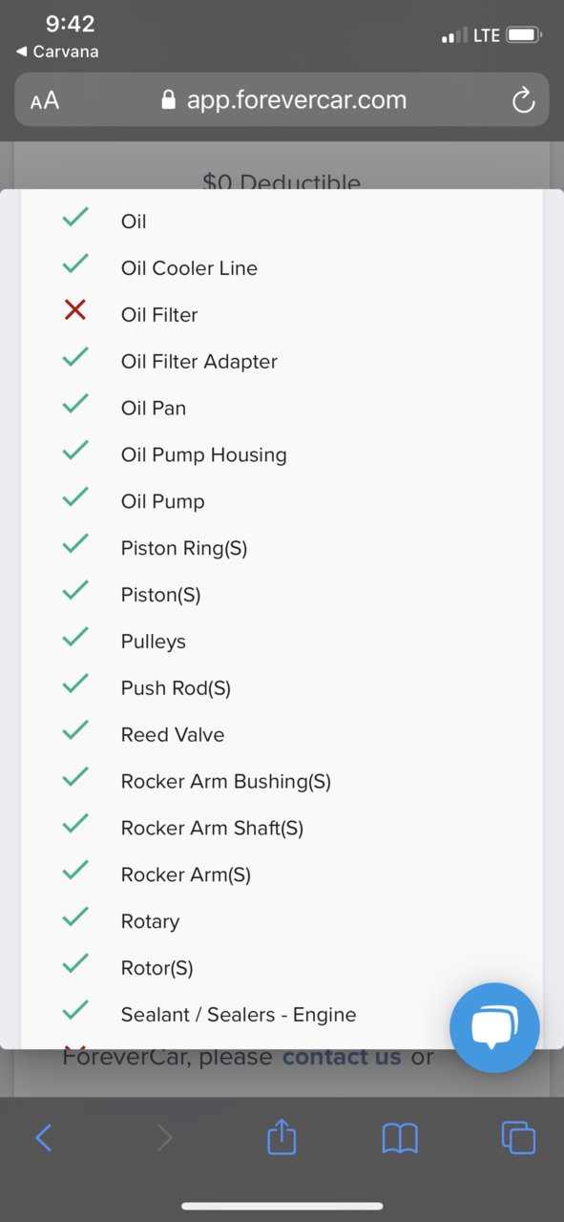Viewport: 564px width, 1222px height.
Task: Tap the Oil Pump Housing entry
Action: [x=203, y=454]
